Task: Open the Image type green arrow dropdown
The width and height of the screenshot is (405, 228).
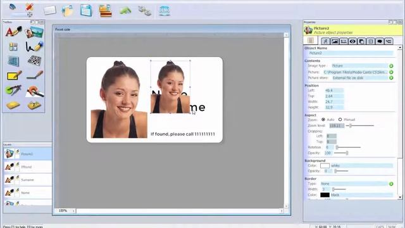Action: [391, 66]
